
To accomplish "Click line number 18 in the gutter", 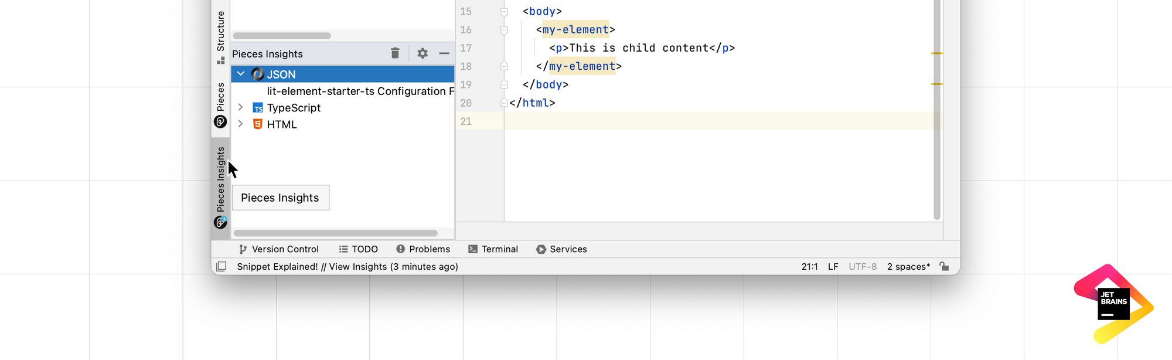I will tap(466, 66).
